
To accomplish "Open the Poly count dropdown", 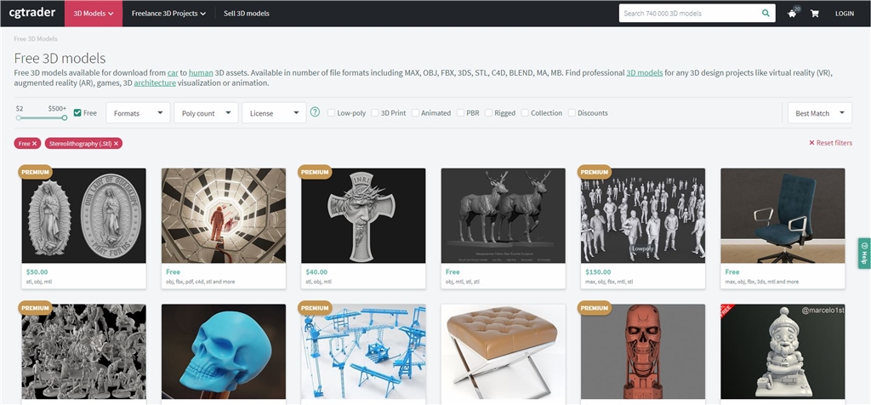I will (205, 113).
